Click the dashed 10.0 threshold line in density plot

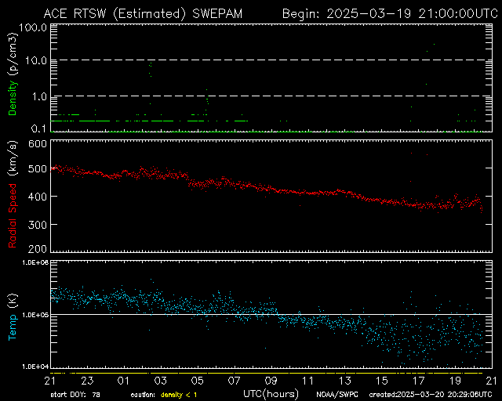click(x=271, y=60)
